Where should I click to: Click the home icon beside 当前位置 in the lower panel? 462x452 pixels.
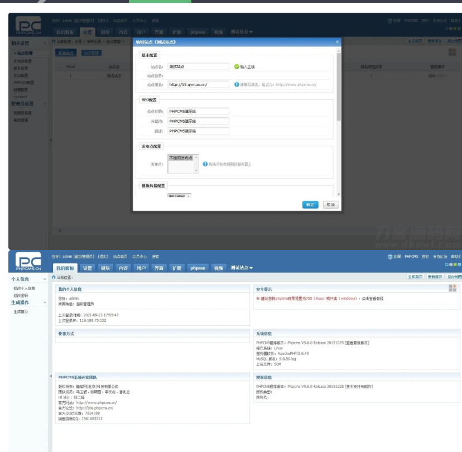54,277
